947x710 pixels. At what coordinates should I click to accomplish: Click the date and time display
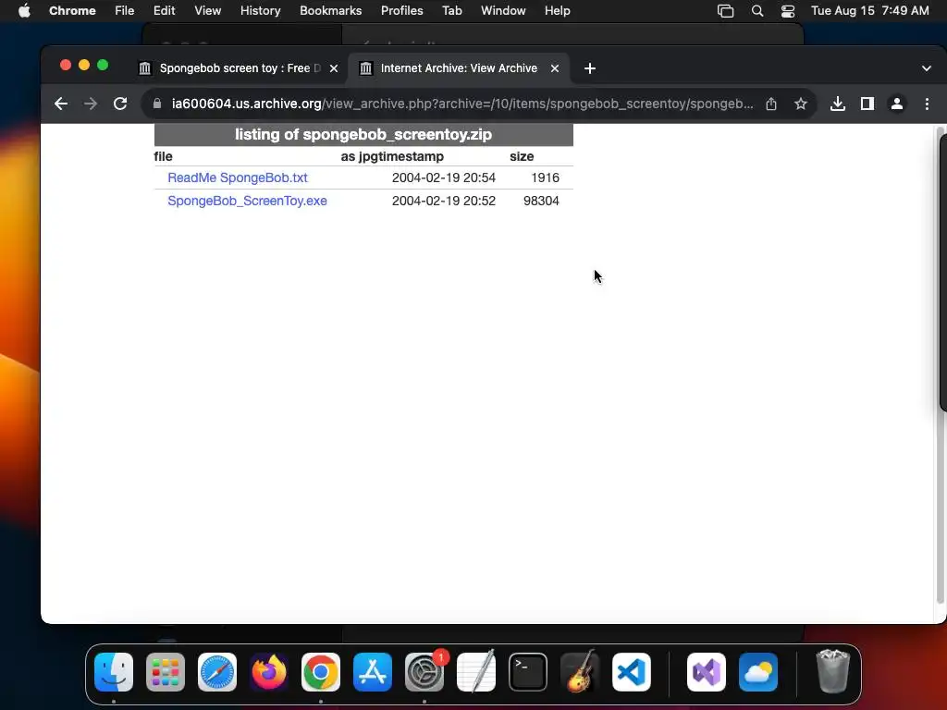tap(869, 11)
